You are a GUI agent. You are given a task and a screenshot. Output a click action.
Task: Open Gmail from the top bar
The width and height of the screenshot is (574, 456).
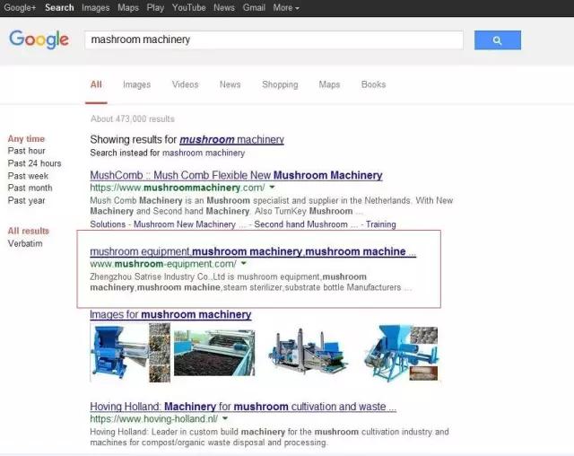253,7
